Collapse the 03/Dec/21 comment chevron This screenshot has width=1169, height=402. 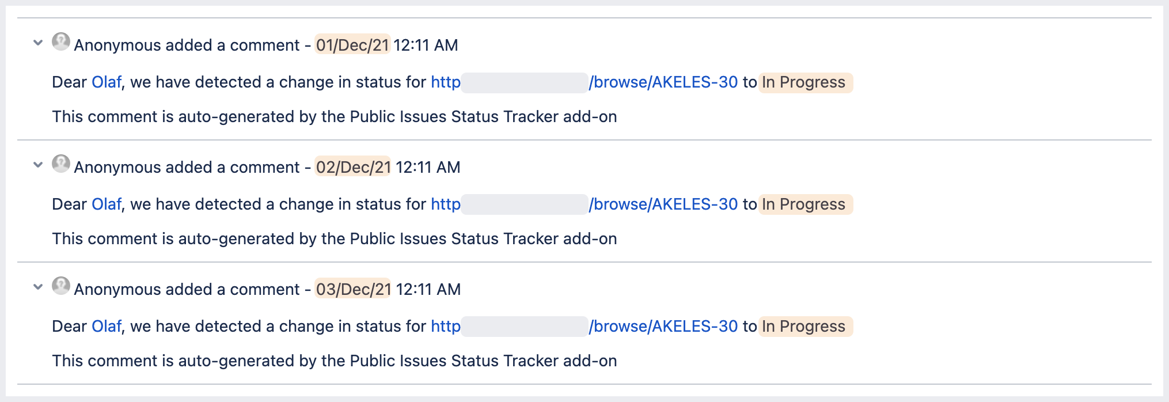click(38, 287)
